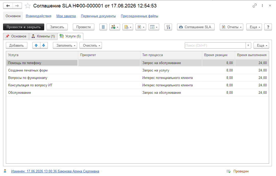
Task: Click Провести и закрыть
Action: click(24, 27)
